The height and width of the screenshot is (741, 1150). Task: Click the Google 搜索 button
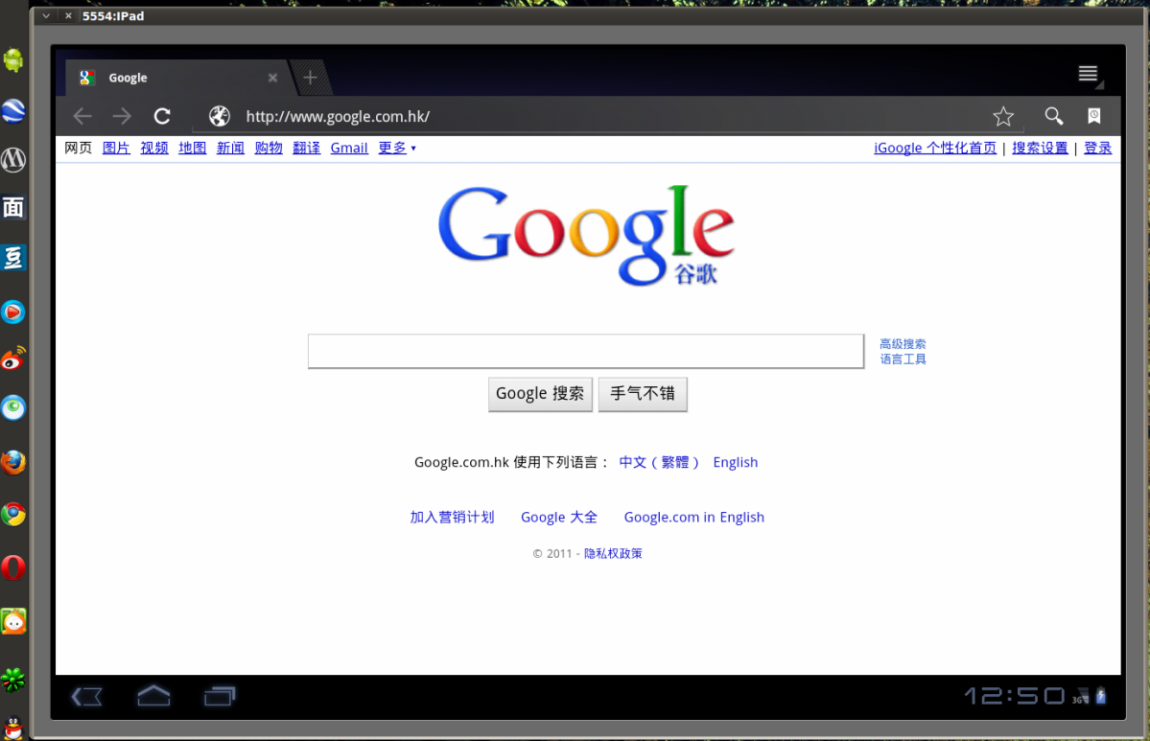point(540,394)
